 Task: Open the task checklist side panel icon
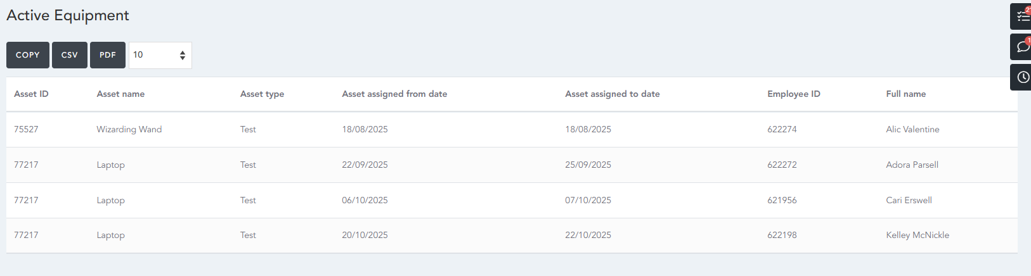[x=1022, y=16]
